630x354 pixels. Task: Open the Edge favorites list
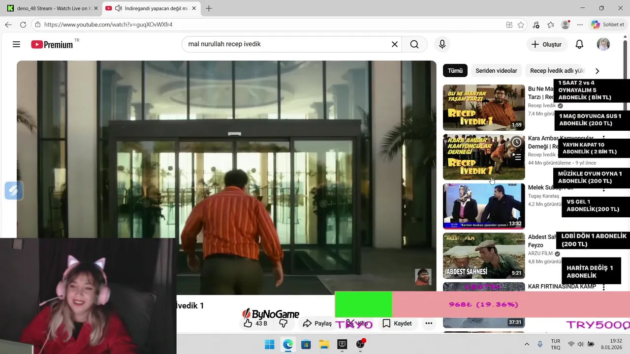point(551,25)
